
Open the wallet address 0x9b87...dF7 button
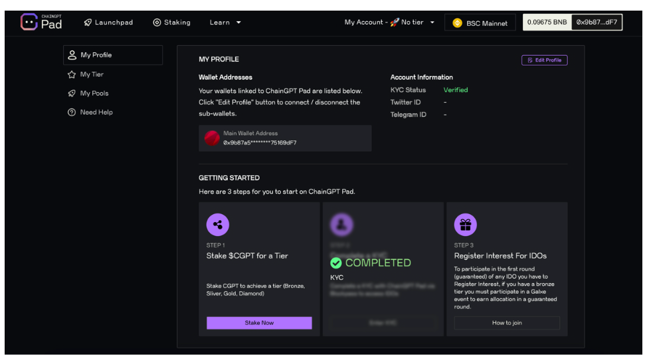click(597, 23)
